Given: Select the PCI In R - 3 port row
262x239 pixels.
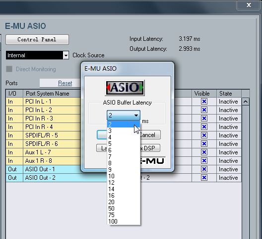Looking at the screenshot, I should point(124,119).
